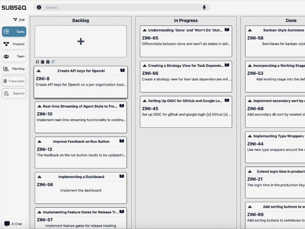This screenshot has width=305, height=229.
Task: Add a new task with the plus box
Action: click(81, 41)
